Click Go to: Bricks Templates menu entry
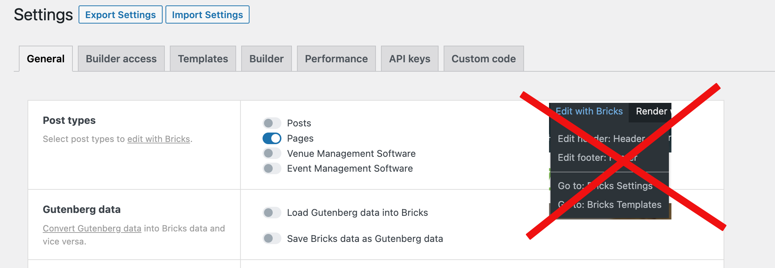 [x=610, y=205]
